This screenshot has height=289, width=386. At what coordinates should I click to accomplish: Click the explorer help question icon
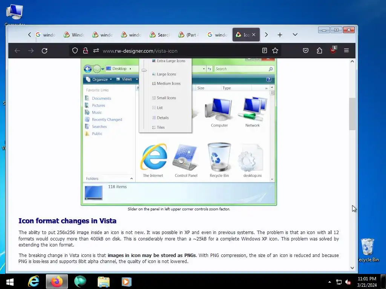click(x=269, y=79)
